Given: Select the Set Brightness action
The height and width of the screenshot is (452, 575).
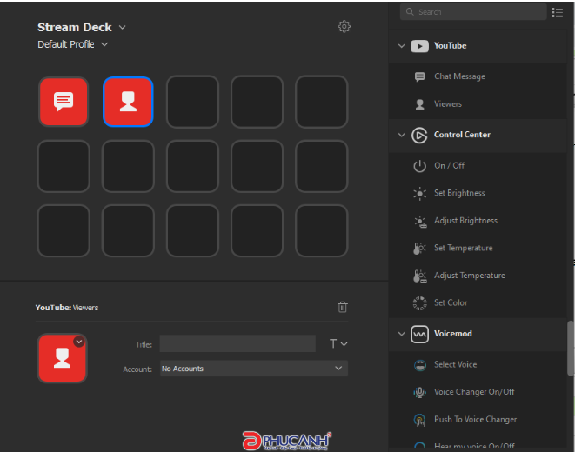Looking at the screenshot, I should coord(478,193).
